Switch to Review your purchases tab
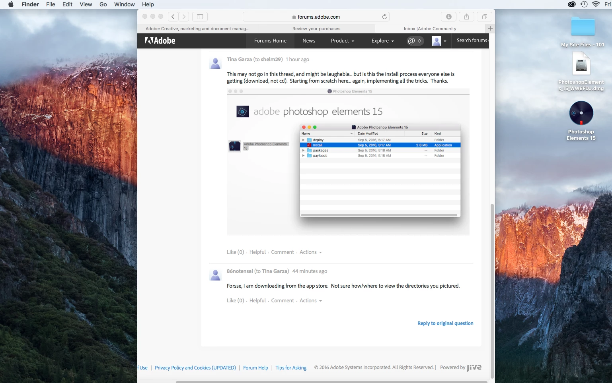The height and width of the screenshot is (383, 612). point(316,29)
